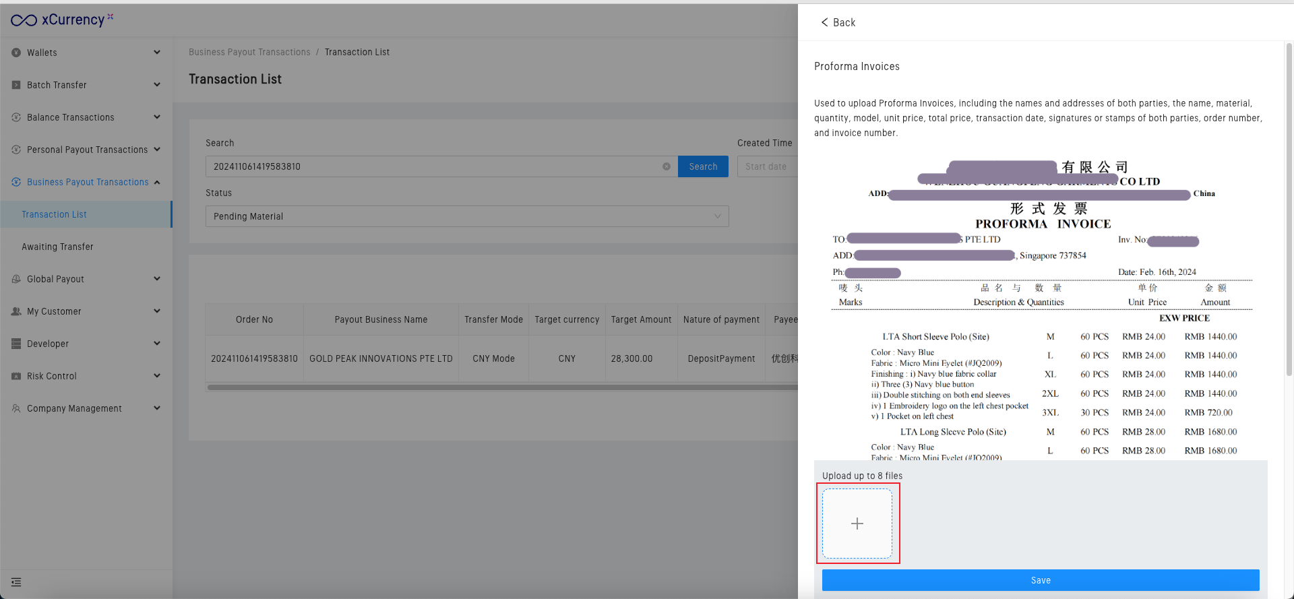Image resolution: width=1294 pixels, height=599 pixels.
Task: Click the xCurrency logo
Action: [x=61, y=20]
